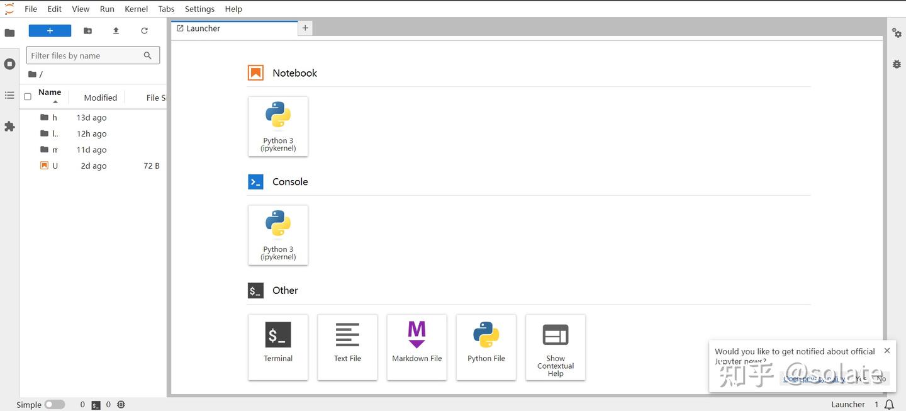
Task: Refresh the file browser listing
Action: (144, 30)
